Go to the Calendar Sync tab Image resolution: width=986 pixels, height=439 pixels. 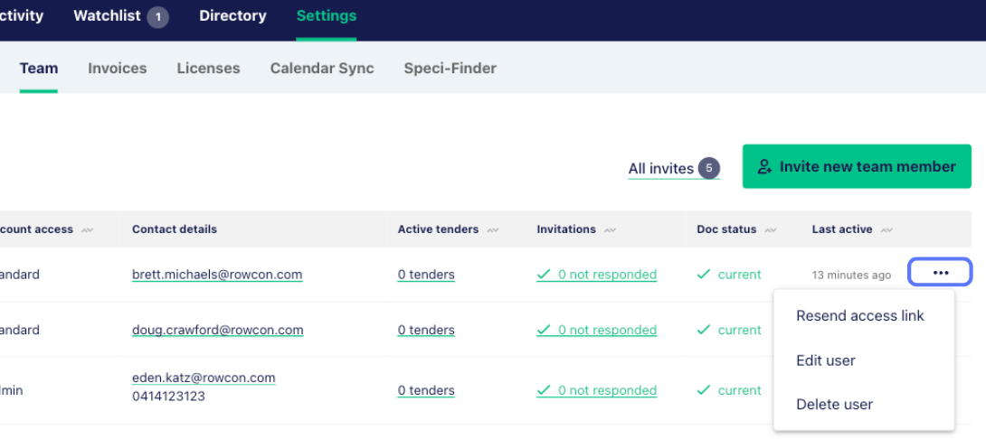tap(321, 68)
